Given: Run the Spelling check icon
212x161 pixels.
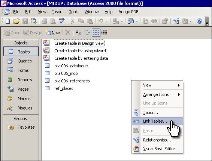Looking at the screenshot, I should [x=62, y=21].
